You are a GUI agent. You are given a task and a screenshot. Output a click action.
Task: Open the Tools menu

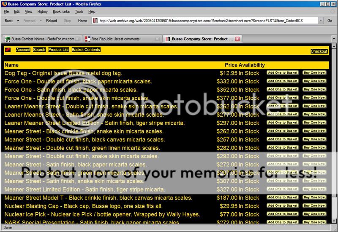click(x=79, y=11)
